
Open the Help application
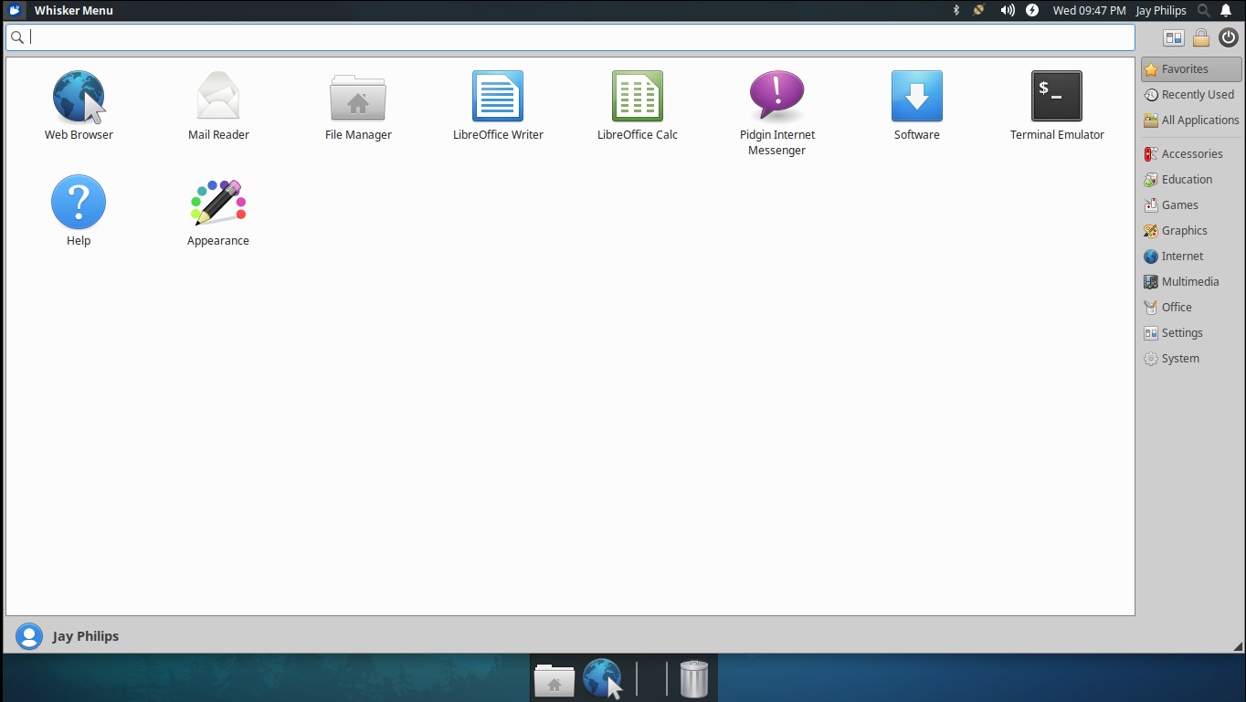point(79,204)
